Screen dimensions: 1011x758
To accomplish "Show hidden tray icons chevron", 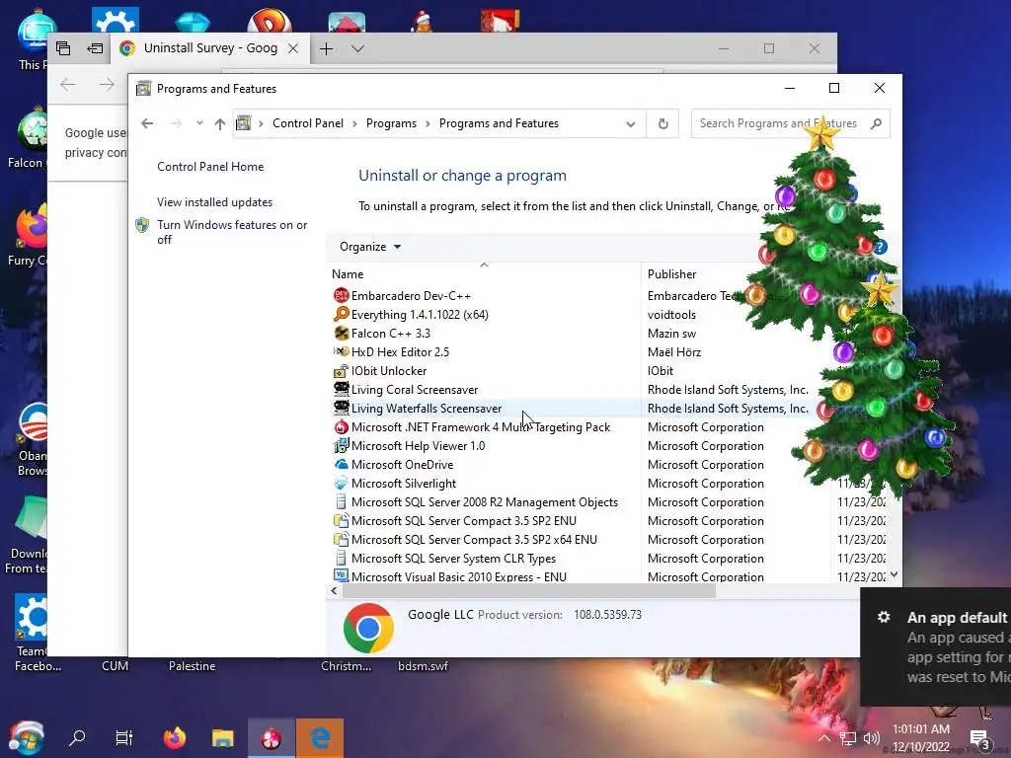I will 824,738.
